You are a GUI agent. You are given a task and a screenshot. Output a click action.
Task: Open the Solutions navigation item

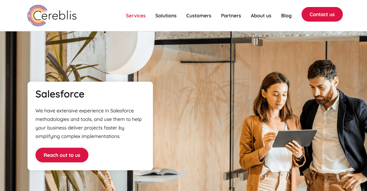(166, 16)
